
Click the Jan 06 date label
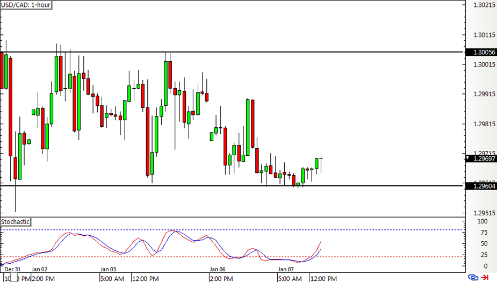[218, 269]
